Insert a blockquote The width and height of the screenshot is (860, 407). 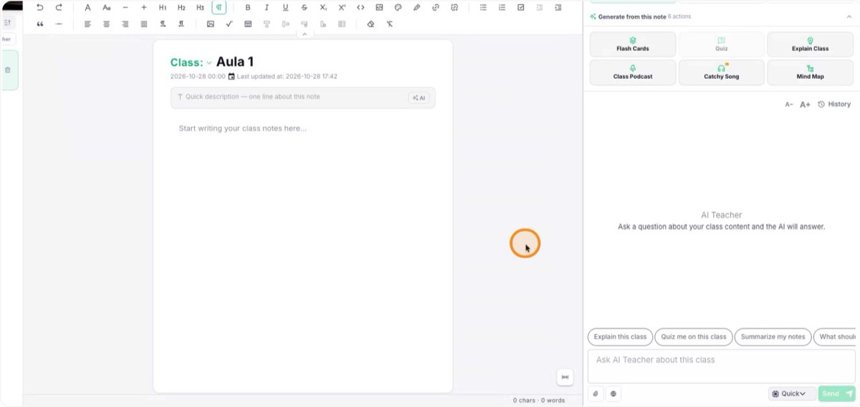40,24
